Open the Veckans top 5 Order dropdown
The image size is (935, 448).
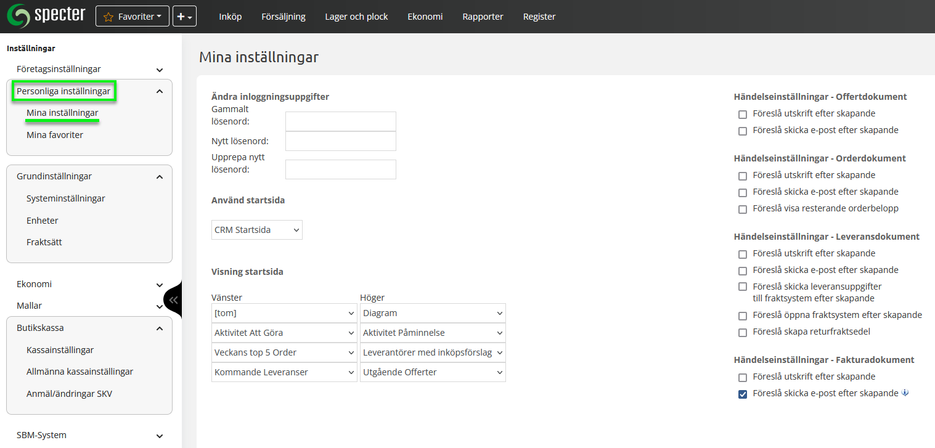pos(284,352)
